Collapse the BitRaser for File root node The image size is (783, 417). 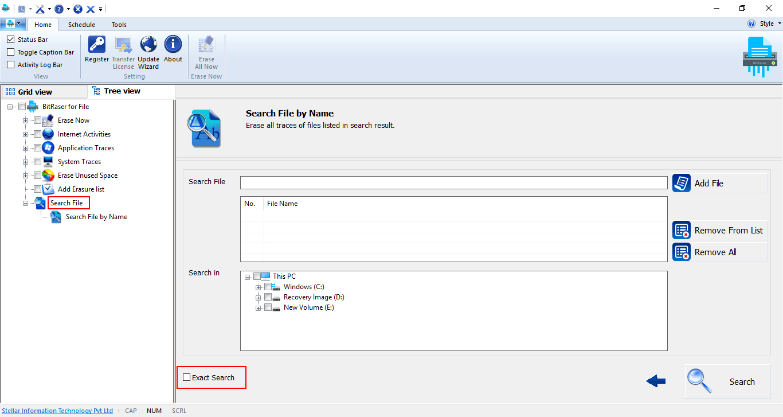tap(10, 107)
